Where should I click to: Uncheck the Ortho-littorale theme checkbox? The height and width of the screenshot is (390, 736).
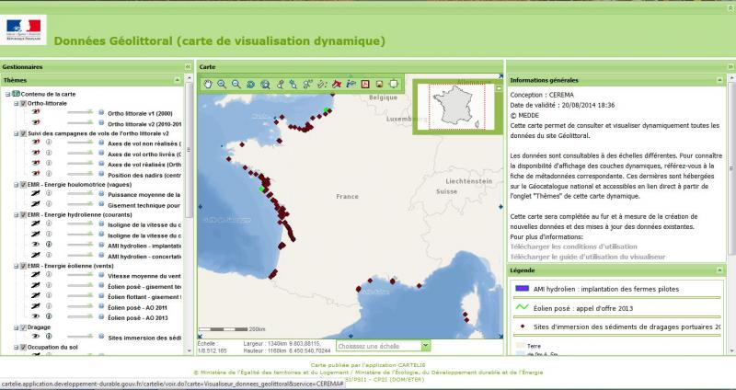click(x=22, y=103)
